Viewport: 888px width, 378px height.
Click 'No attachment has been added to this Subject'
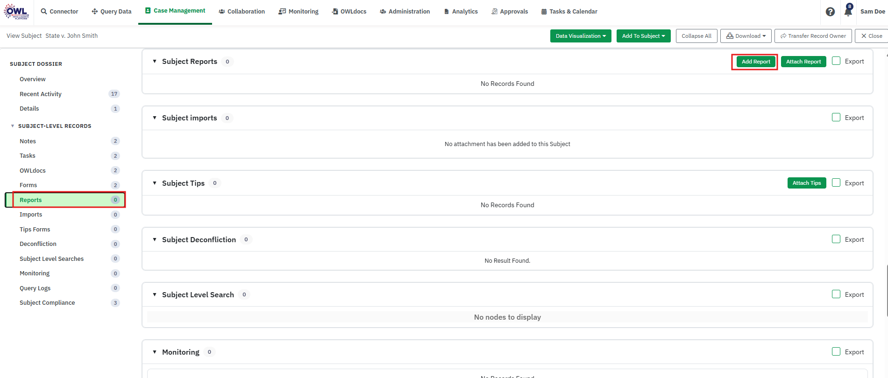point(507,144)
